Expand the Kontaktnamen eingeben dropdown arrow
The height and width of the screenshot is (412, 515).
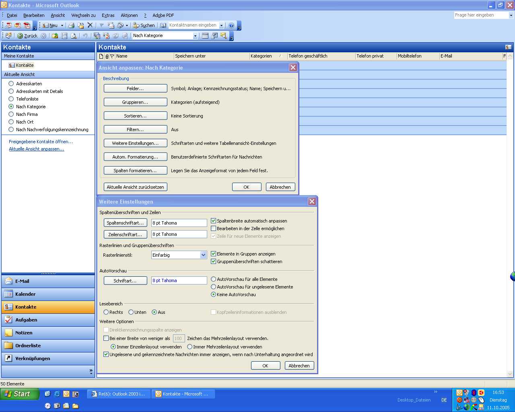pos(221,25)
